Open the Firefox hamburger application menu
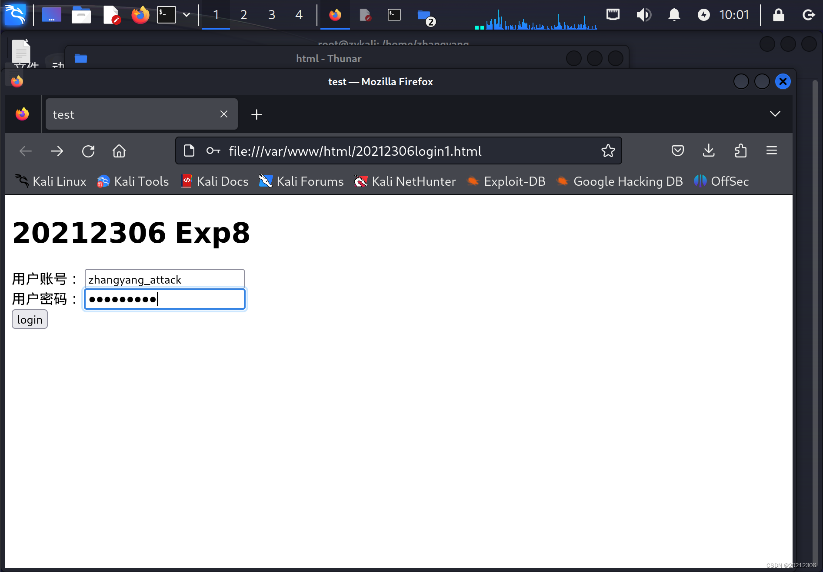 click(772, 151)
